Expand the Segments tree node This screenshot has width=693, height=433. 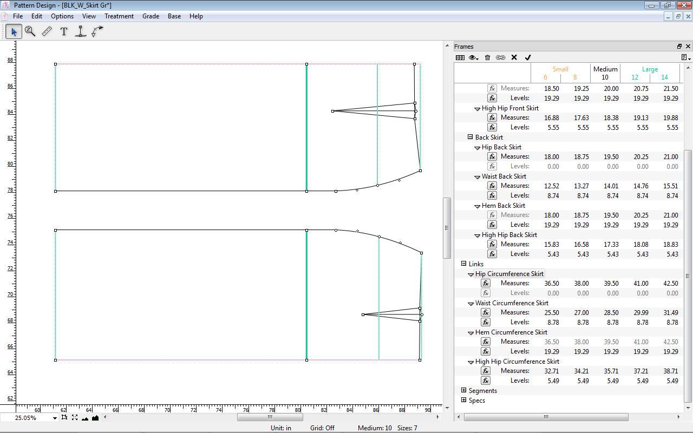click(x=464, y=390)
